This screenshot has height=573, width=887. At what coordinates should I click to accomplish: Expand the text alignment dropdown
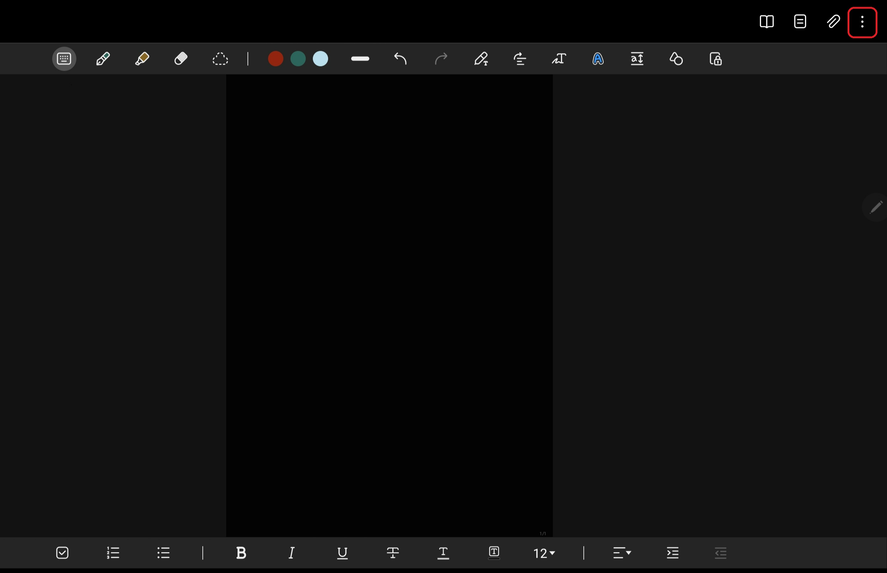[622, 553]
